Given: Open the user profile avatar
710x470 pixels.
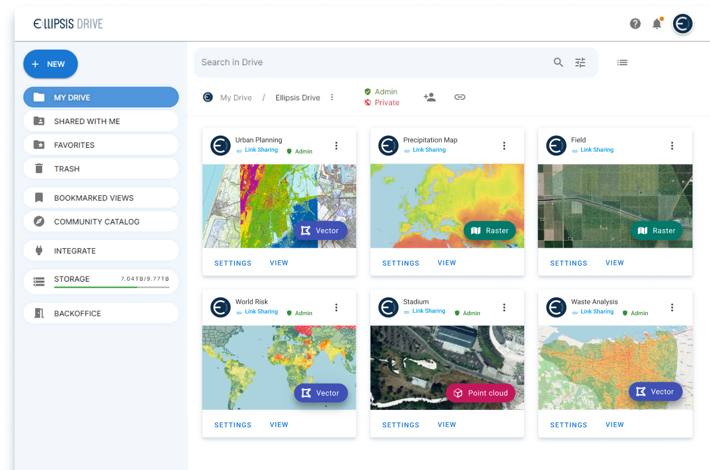Looking at the screenshot, I should (x=683, y=24).
